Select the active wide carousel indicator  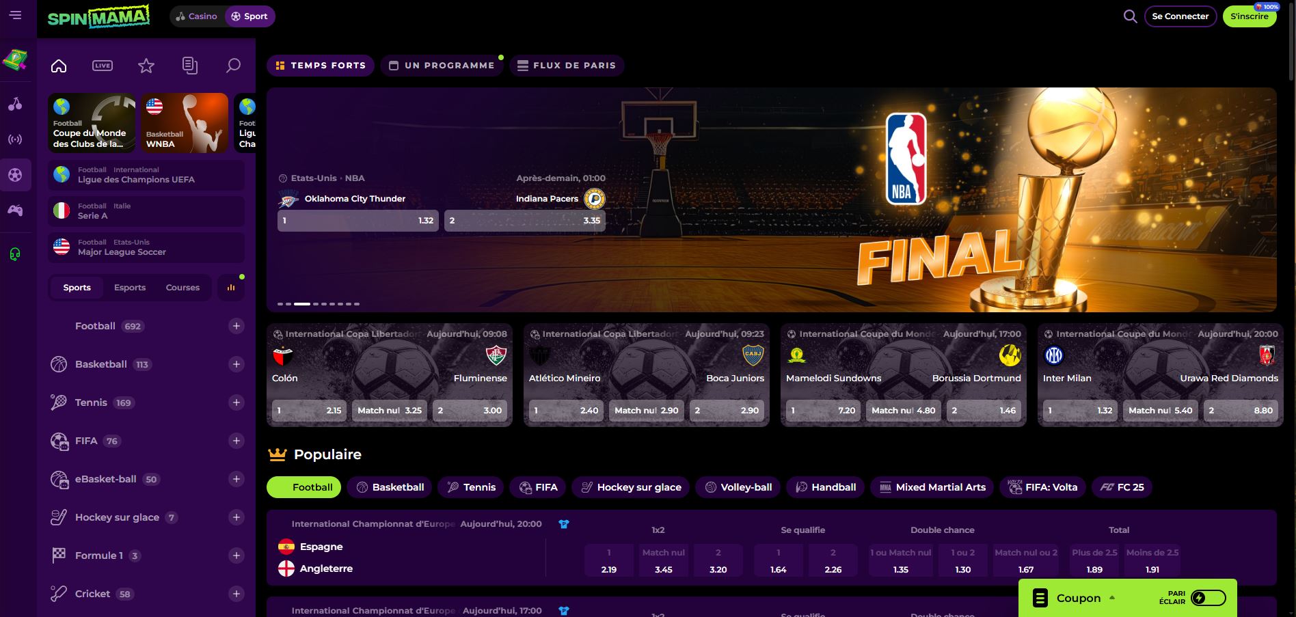(x=302, y=303)
